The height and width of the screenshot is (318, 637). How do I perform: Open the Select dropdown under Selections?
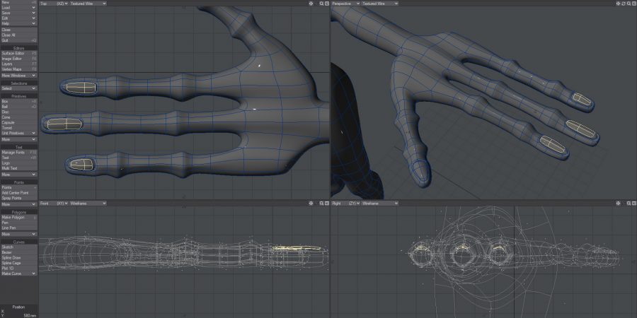[x=18, y=88]
